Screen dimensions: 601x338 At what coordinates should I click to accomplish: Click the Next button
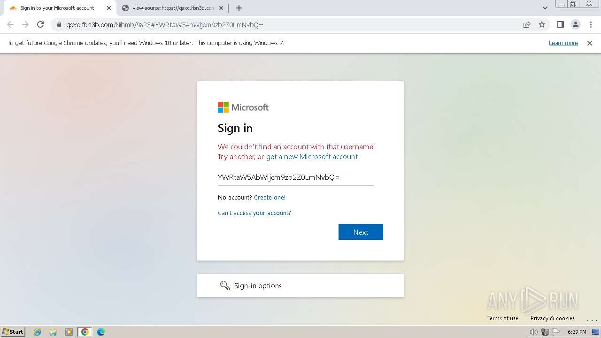pyautogui.click(x=361, y=232)
